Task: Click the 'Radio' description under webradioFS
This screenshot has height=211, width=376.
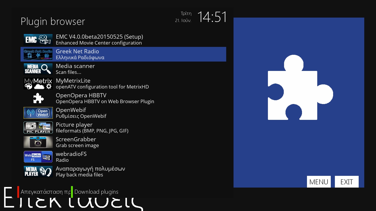Action: point(62,160)
